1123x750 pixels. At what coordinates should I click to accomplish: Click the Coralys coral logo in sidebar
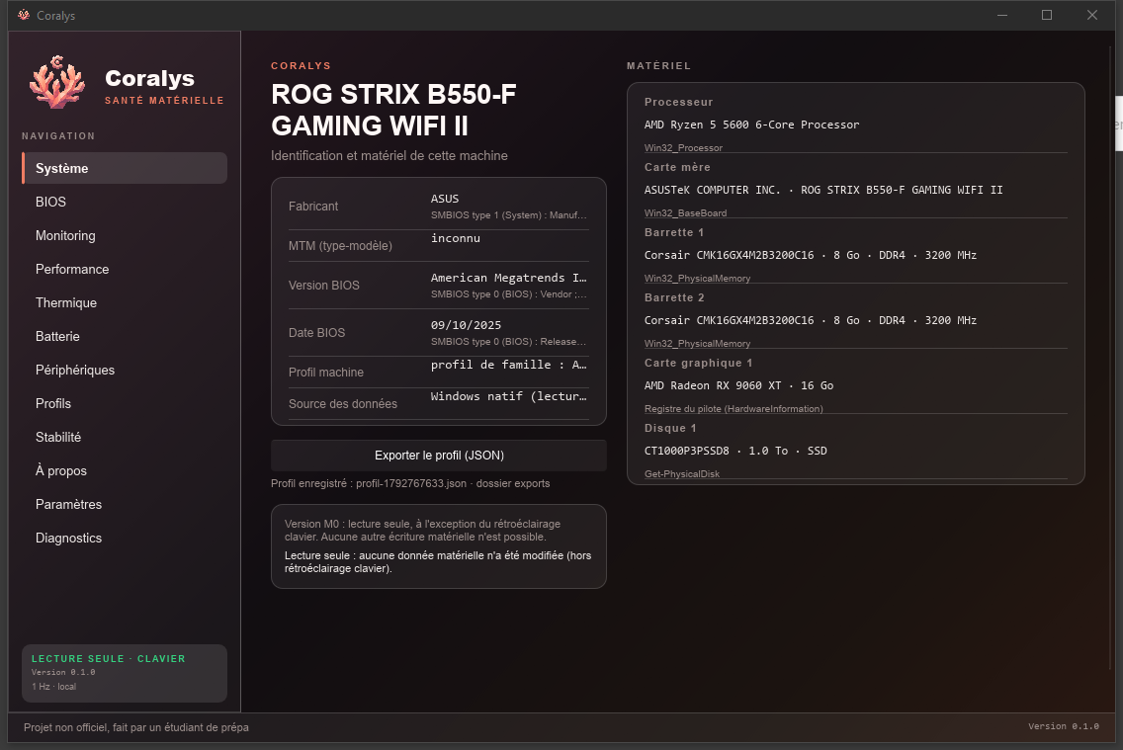[x=56, y=82]
